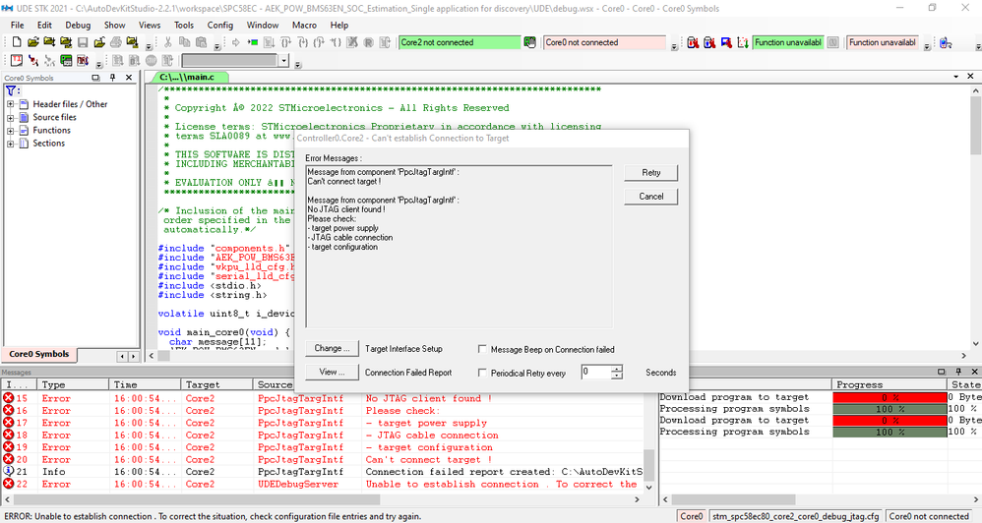Image resolution: width=982 pixels, height=523 pixels.
Task: Open the gray combo box dropdown arrow
Action: point(283,61)
